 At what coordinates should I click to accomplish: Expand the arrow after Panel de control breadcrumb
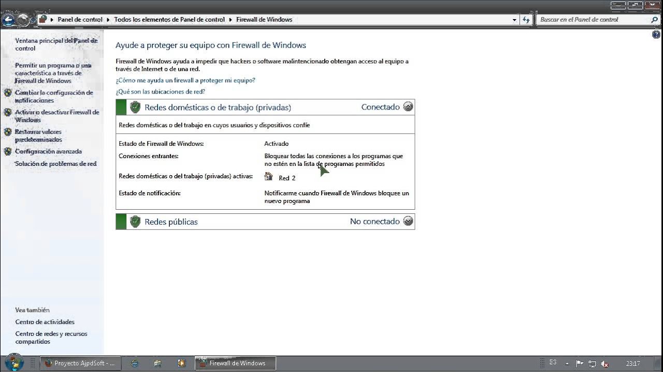(x=108, y=20)
